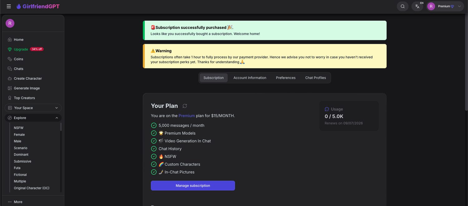Click the main page vertical scrollbar

point(466,62)
